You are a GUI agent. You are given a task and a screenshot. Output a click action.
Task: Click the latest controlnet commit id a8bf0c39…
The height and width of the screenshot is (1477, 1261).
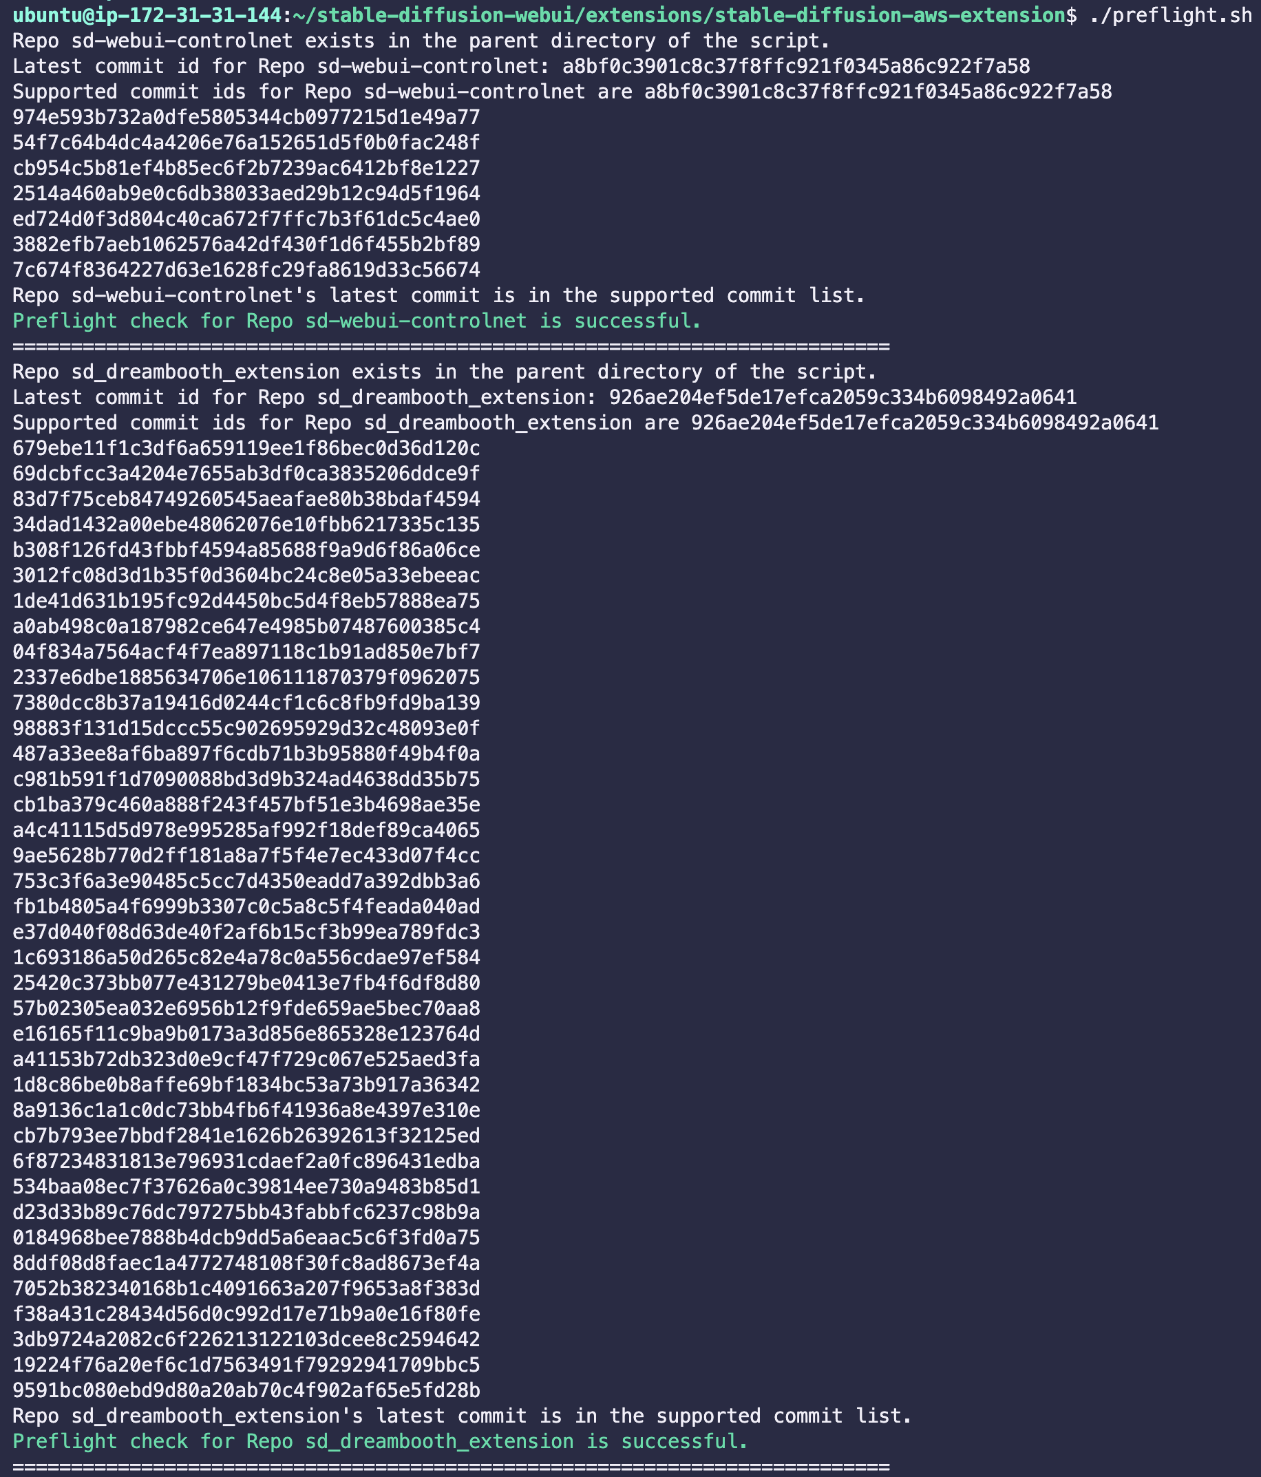(796, 67)
